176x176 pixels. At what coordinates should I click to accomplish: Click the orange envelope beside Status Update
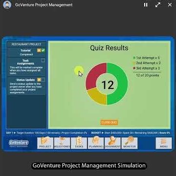(x=39, y=80)
